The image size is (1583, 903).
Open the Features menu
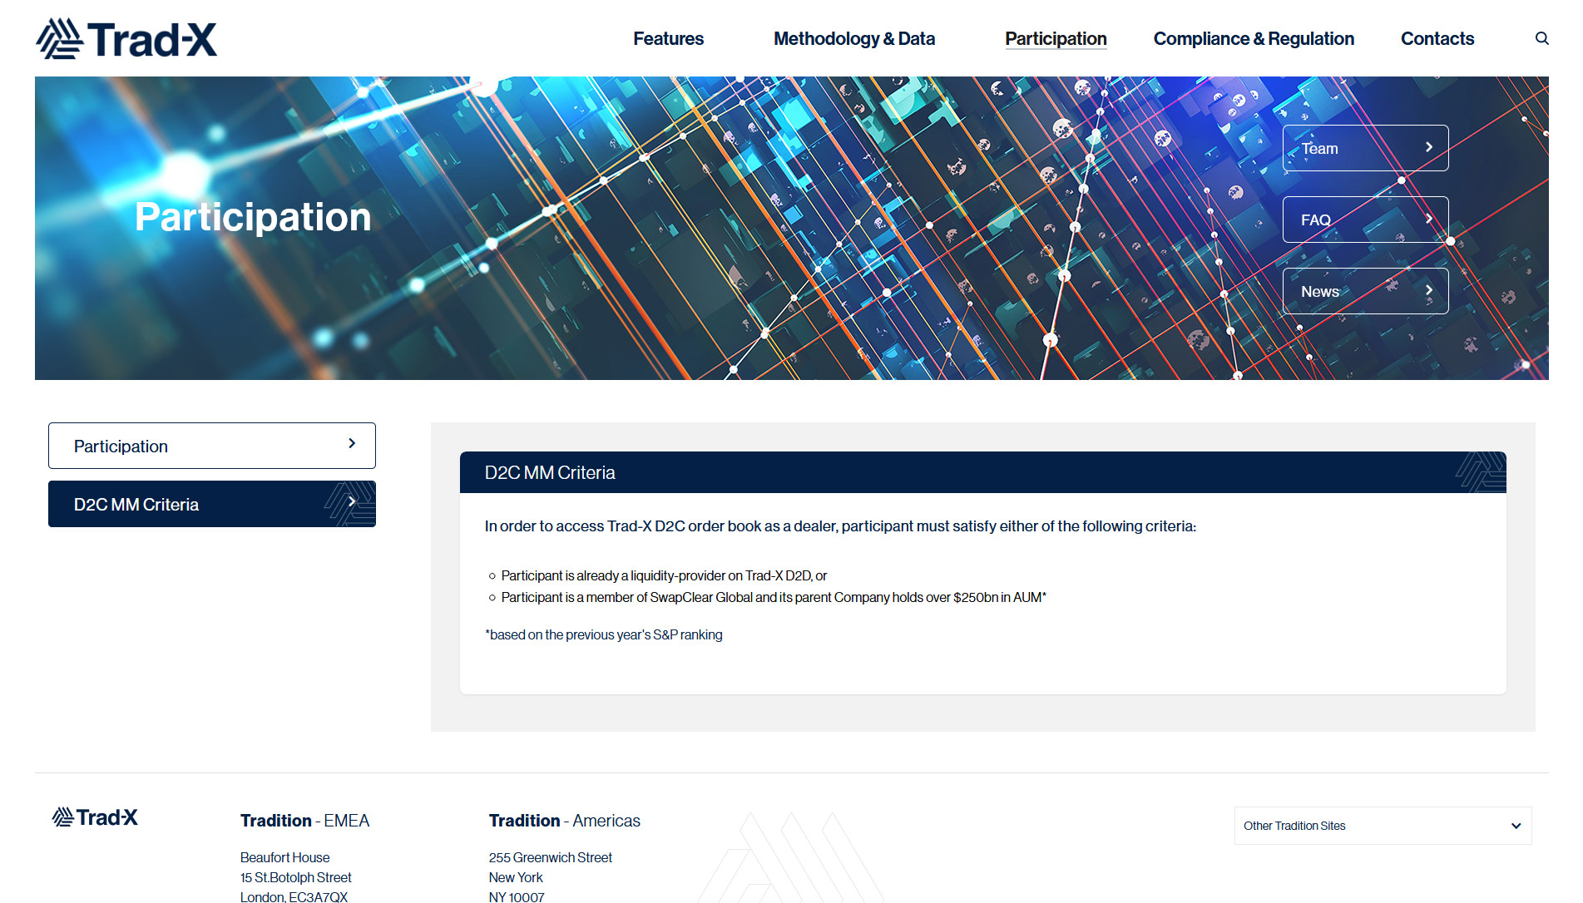coord(668,39)
